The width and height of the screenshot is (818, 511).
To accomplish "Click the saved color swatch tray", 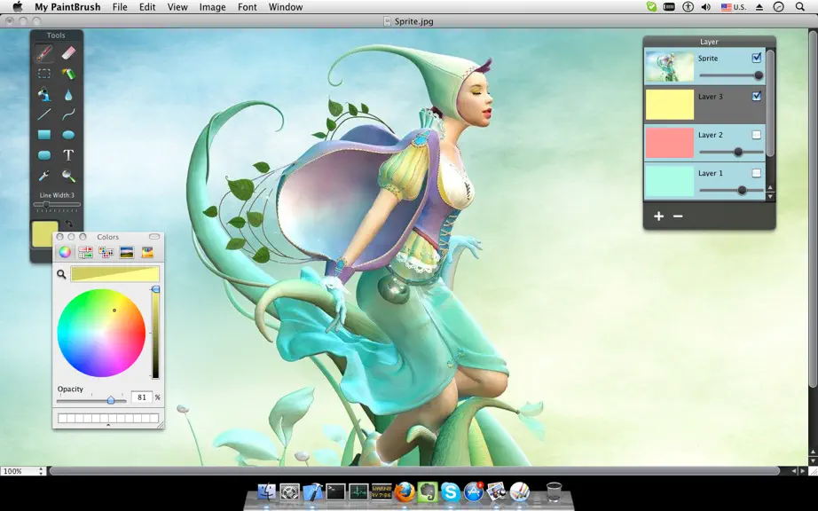I will pos(108,418).
